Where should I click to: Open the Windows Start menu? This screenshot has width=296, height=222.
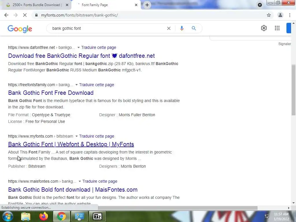click(x=7, y=216)
